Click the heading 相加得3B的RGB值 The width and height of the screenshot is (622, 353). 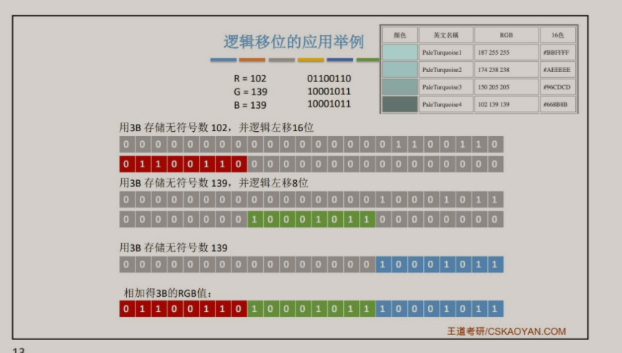168,293
